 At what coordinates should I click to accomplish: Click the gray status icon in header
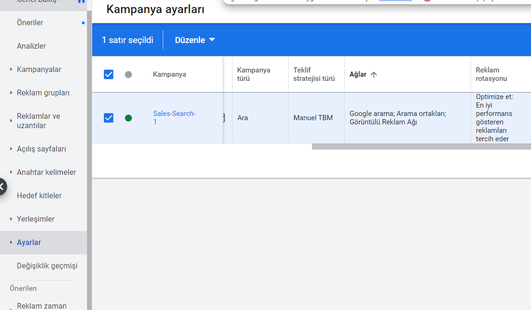[x=128, y=74]
